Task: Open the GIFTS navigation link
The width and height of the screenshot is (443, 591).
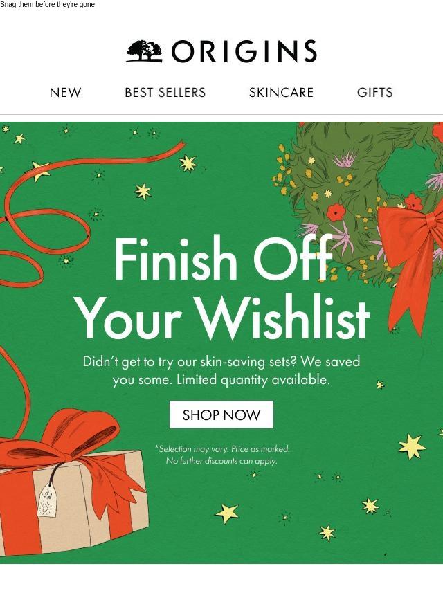Action: pos(374,92)
